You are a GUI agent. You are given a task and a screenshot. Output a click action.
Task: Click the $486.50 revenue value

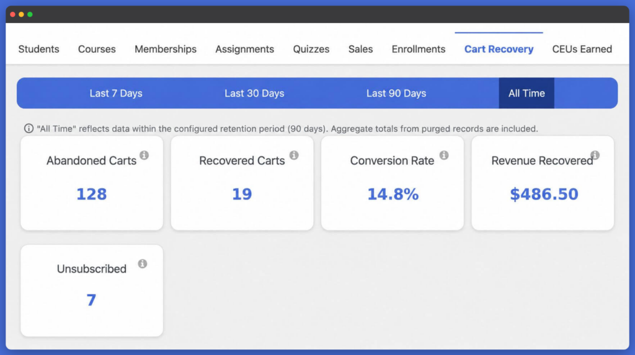pyautogui.click(x=544, y=195)
